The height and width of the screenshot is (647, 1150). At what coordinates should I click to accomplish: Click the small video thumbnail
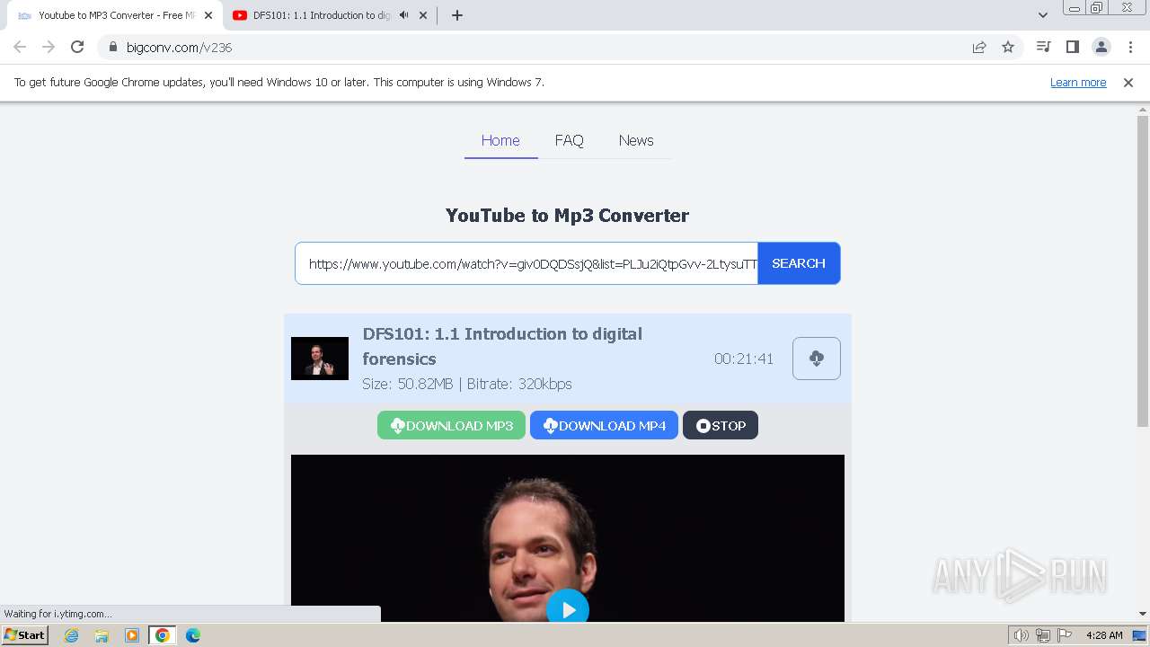[x=320, y=359]
